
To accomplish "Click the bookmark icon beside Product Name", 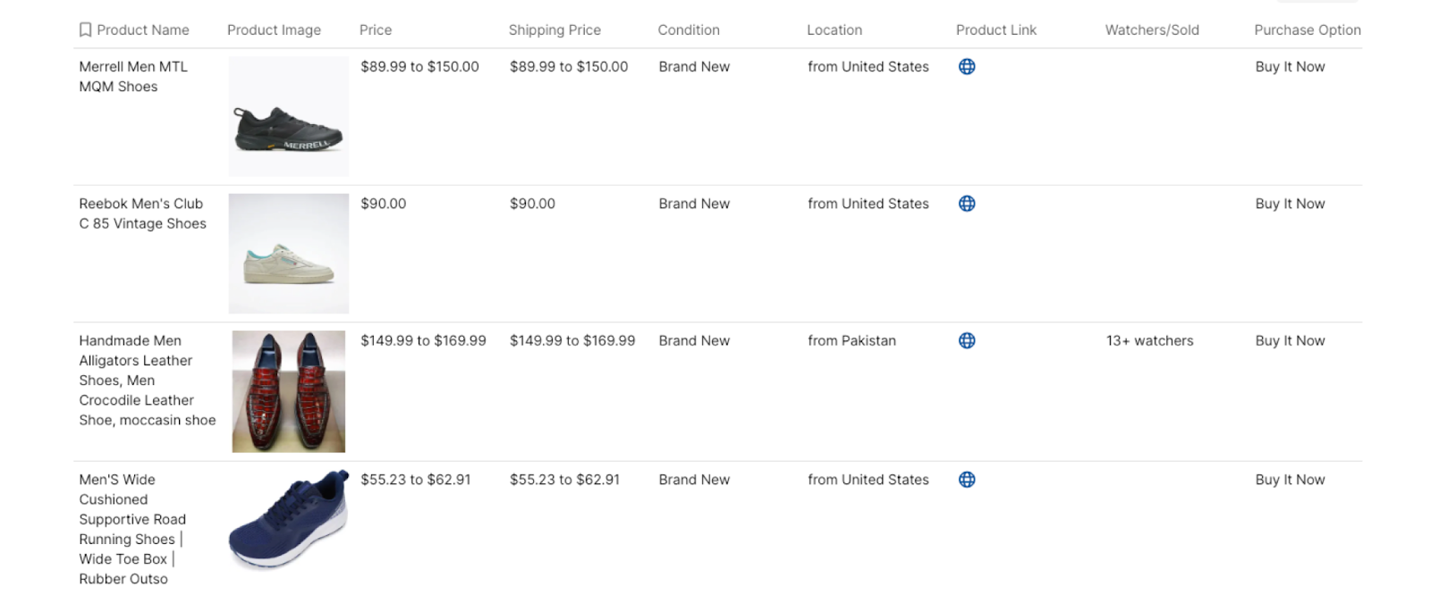I will coord(85,30).
